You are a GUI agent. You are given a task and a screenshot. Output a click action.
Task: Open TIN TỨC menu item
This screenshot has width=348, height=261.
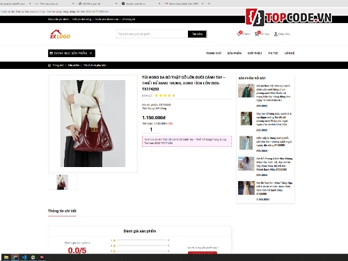(273, 53)
